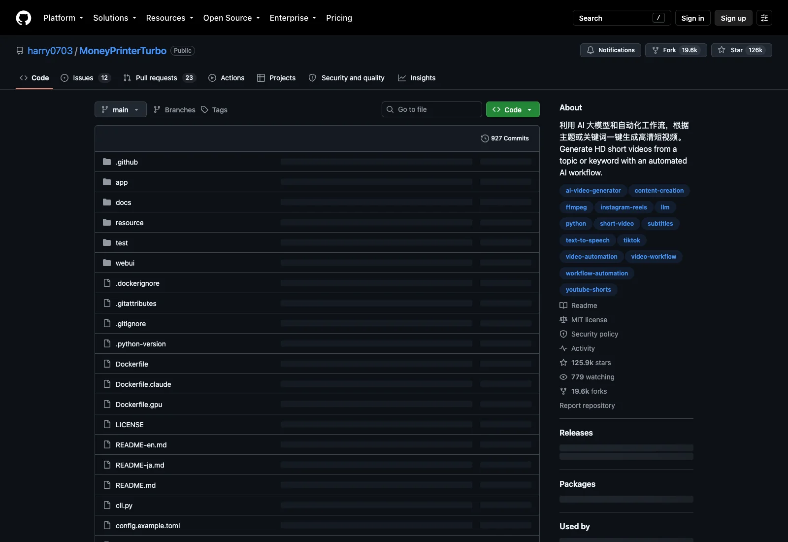Click the Tags tag icon

[x=205, y=110]
